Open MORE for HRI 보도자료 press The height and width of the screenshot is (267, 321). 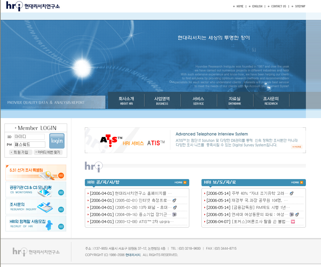click(297, 183)
